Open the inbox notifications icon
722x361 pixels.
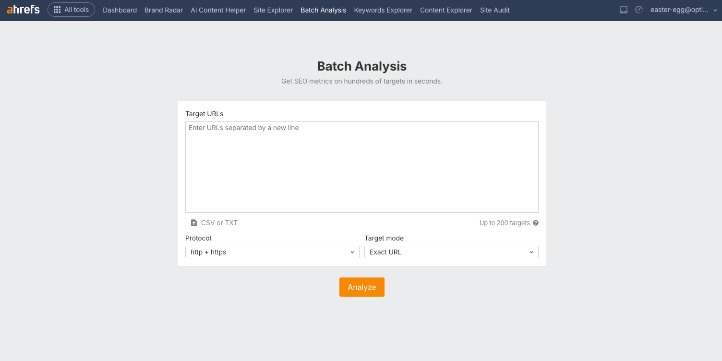point(624,10)
